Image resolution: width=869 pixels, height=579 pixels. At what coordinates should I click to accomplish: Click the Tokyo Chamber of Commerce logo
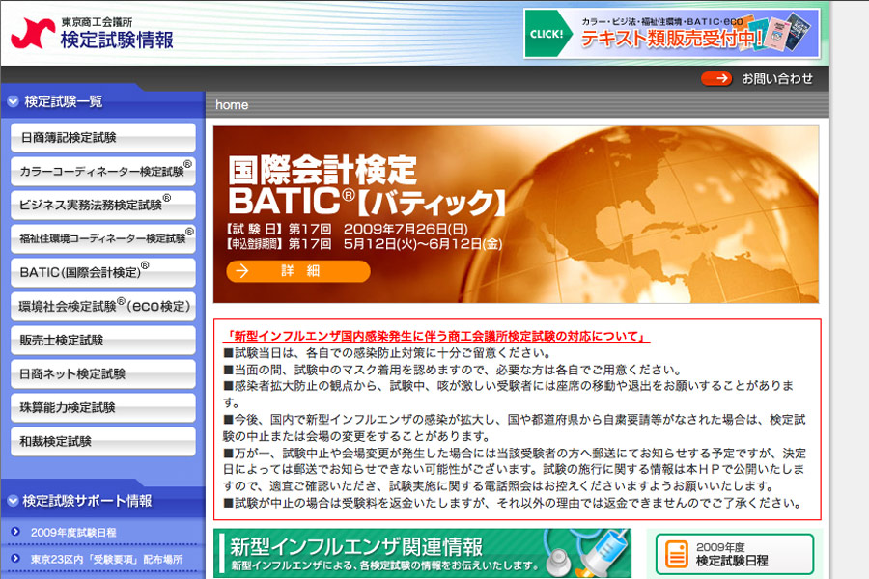pyautogui.click(x=33, y=33)
